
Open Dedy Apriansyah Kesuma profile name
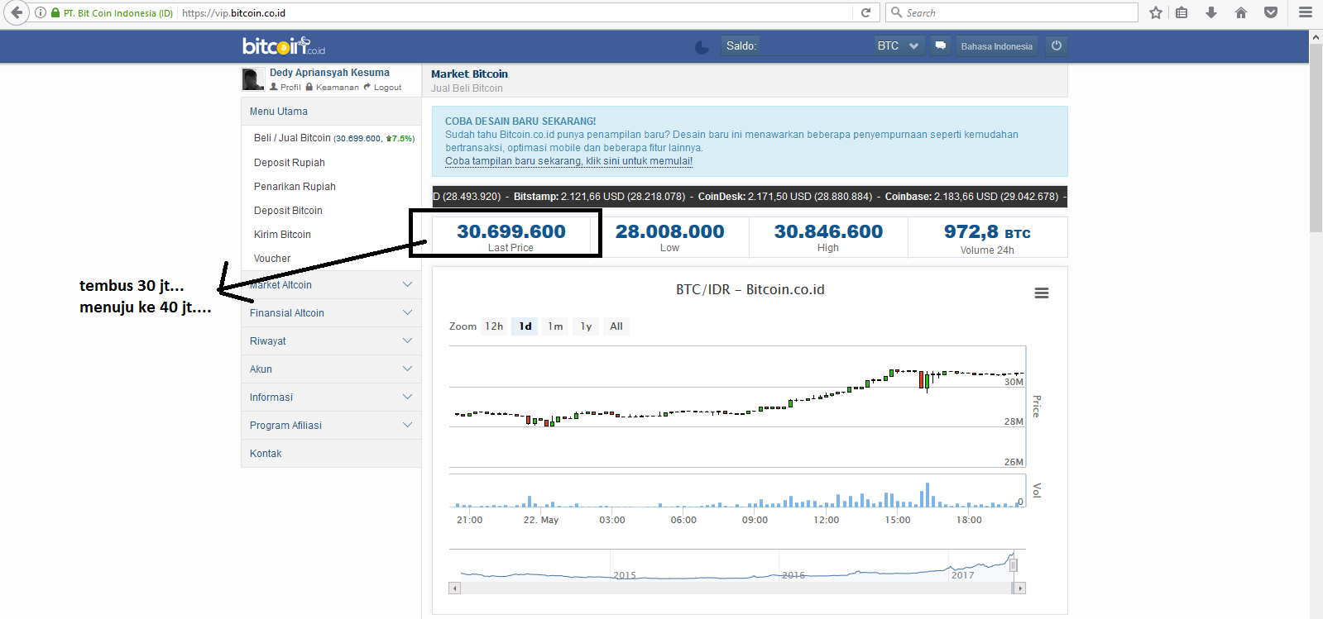(x=329, y=73)
